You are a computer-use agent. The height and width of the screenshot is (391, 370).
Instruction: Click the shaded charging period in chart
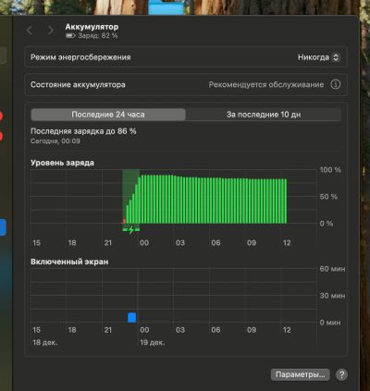click(x=131, y=197)
